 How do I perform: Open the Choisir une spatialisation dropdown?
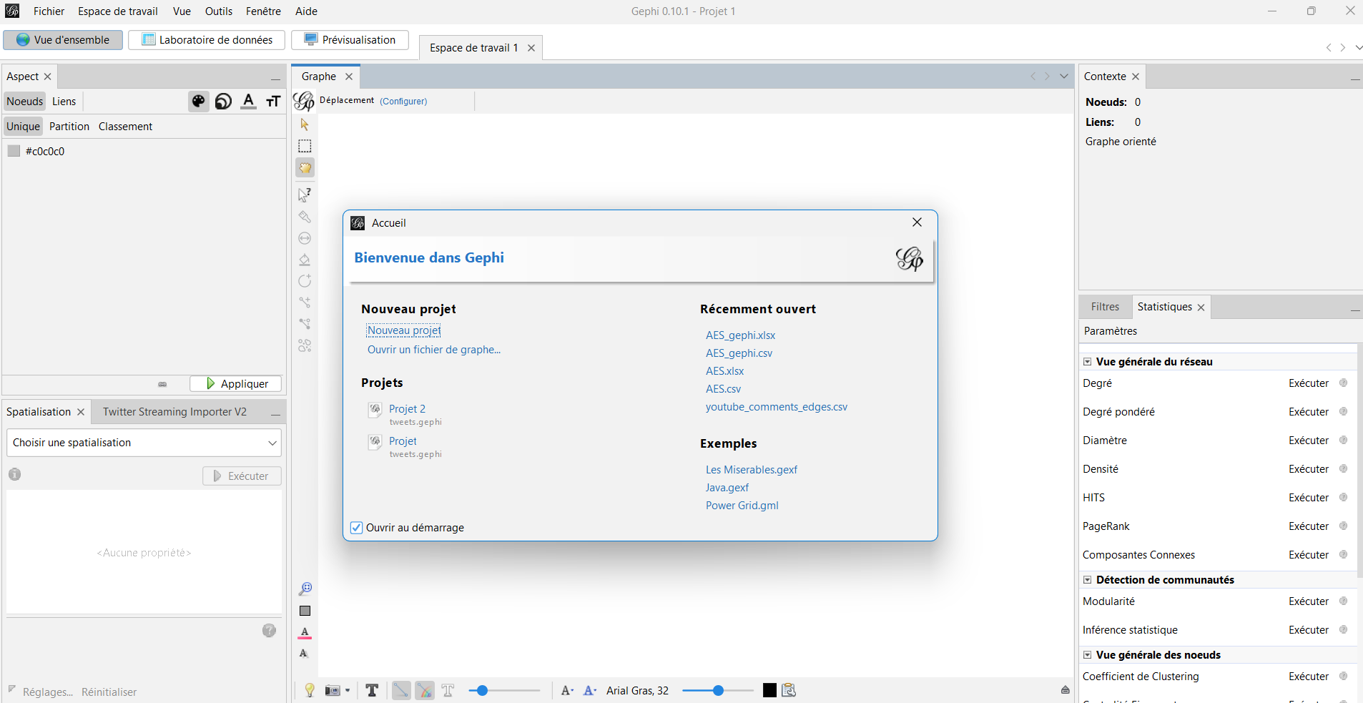tap(144, 443)
